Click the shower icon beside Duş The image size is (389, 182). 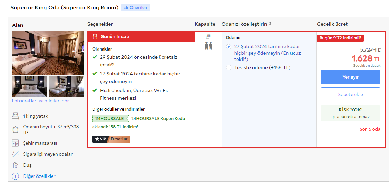coord(15,165)
